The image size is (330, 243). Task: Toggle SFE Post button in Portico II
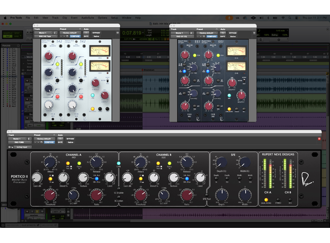click(x=207, y=195)
